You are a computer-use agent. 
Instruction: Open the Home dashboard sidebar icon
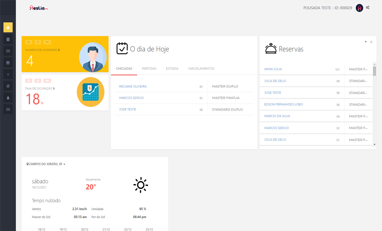[x=8, y=28]
